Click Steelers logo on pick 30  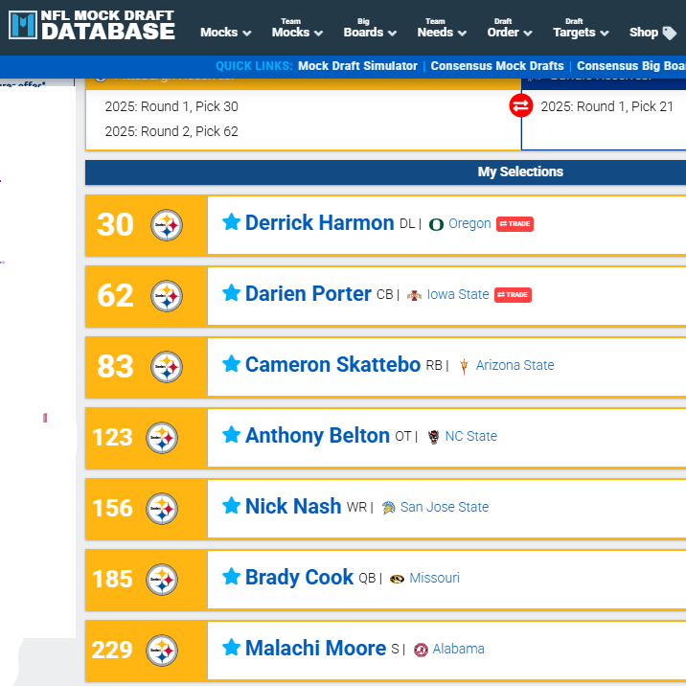[167, 225]
